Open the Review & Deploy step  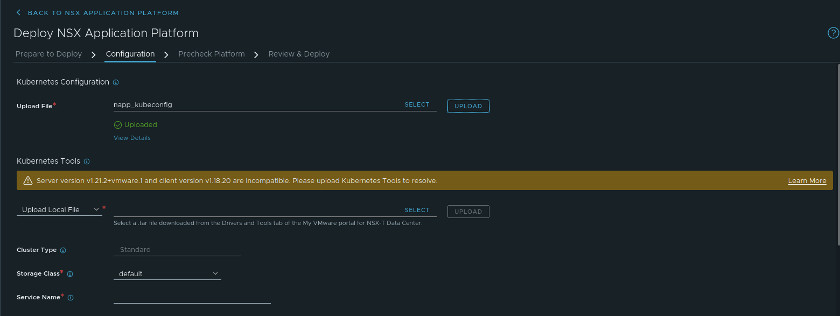click(x=299, y=54)
